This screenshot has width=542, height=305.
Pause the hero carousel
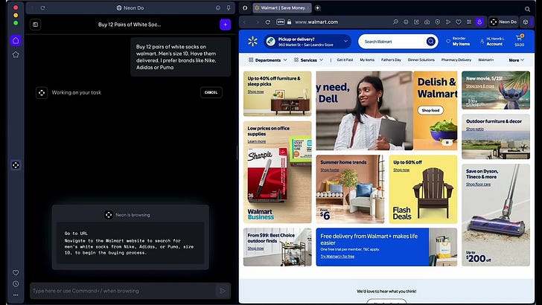tap(447, 142)
